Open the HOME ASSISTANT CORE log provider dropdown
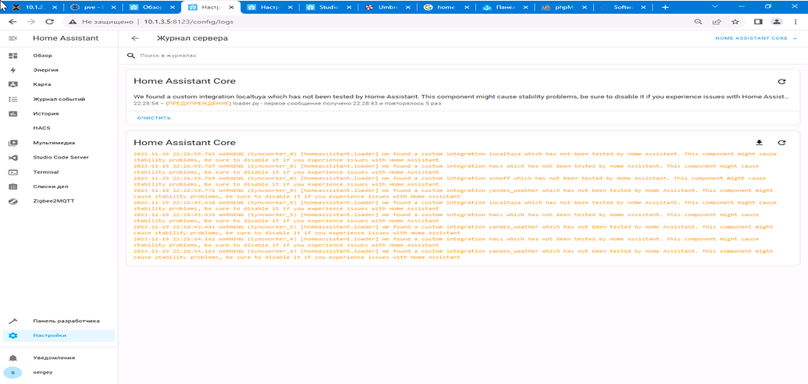This screenshot has height=384, width=808. (756, 38)
